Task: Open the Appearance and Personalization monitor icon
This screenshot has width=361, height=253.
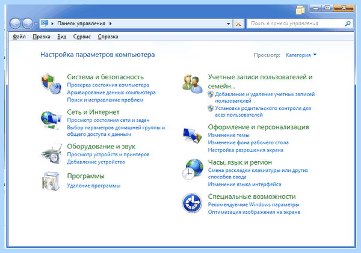Action: (x=193, y=136)
